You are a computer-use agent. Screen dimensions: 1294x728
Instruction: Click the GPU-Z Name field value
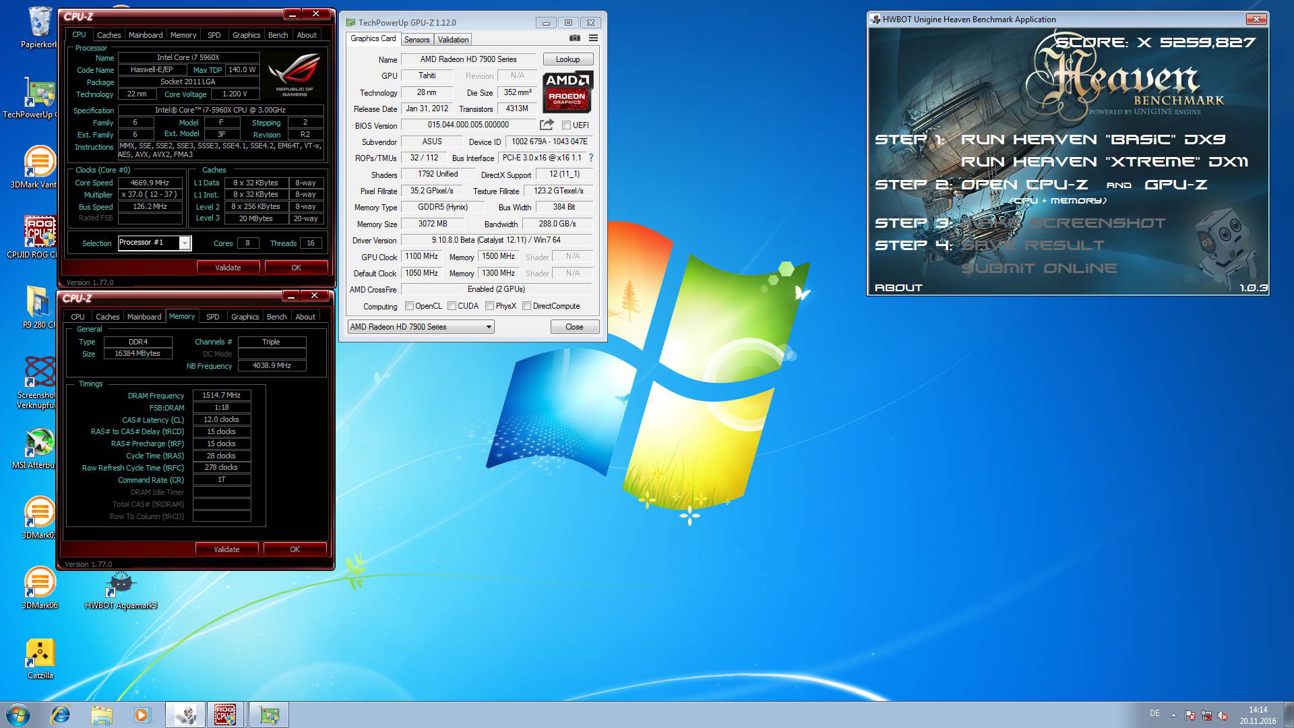pyautogui.click(x=468, y=59)
